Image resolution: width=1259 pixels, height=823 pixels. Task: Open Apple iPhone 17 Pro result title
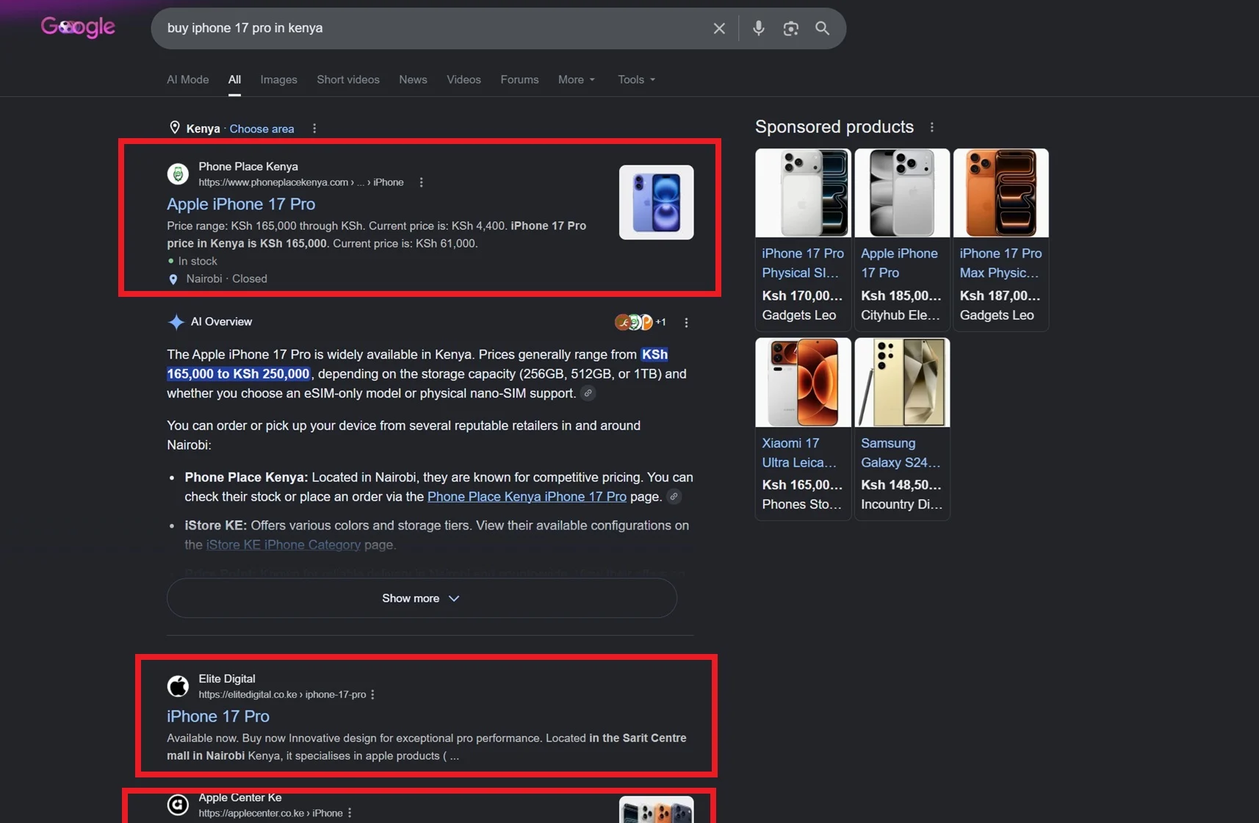click(x=241, y=204)
